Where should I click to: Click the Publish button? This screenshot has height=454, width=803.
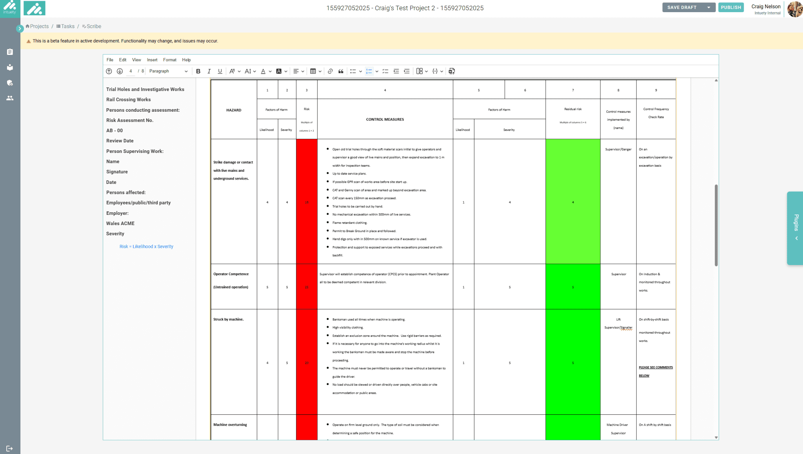731,7
